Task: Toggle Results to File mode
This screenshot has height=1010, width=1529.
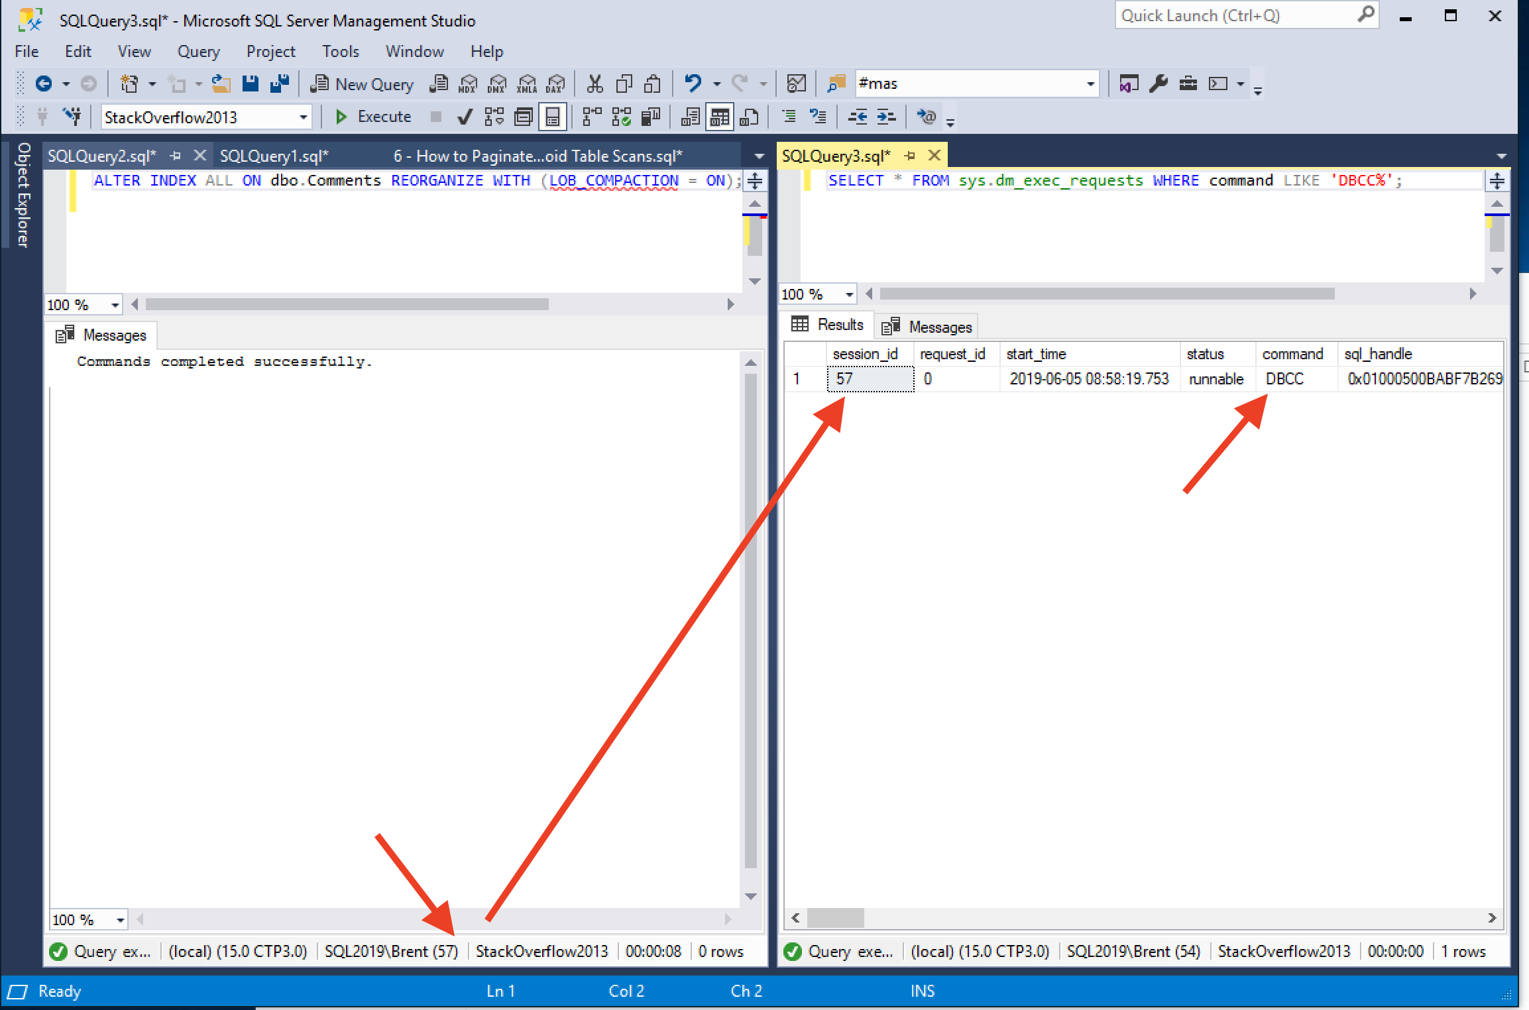Action: pos(750,117)
